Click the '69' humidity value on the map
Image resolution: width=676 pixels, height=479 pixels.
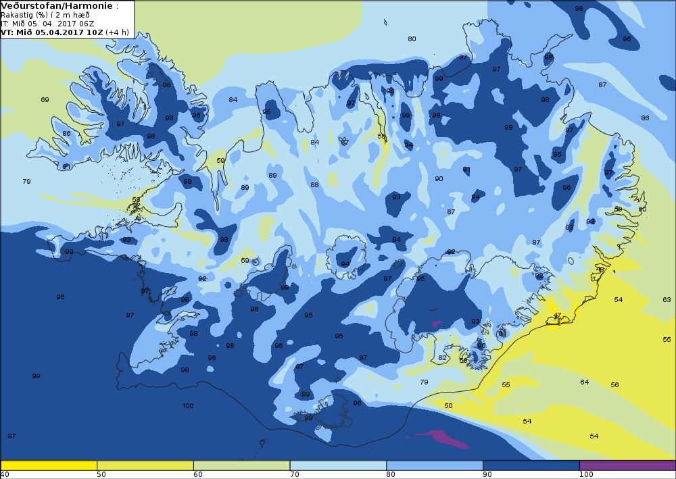[45, 100]
